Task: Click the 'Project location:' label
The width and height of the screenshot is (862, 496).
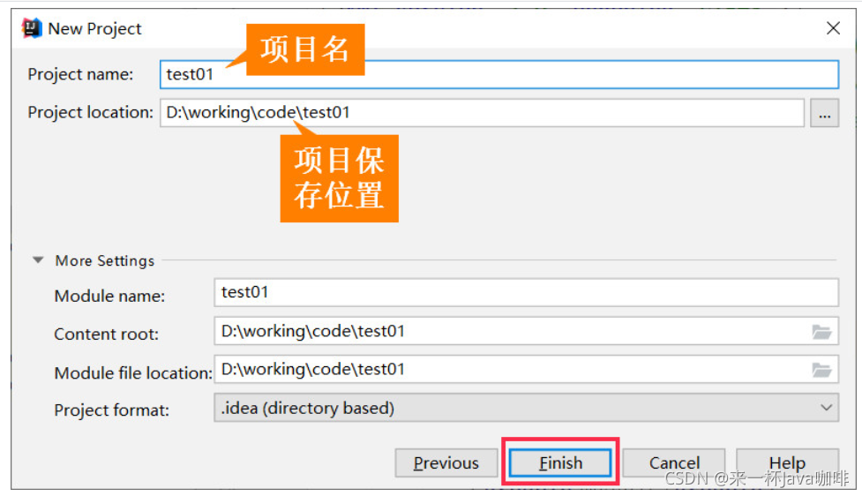Action: coord(91,112)
